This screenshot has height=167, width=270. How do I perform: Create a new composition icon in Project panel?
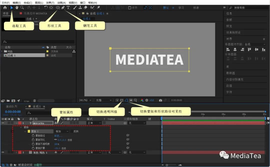click(x=13, y=101)
